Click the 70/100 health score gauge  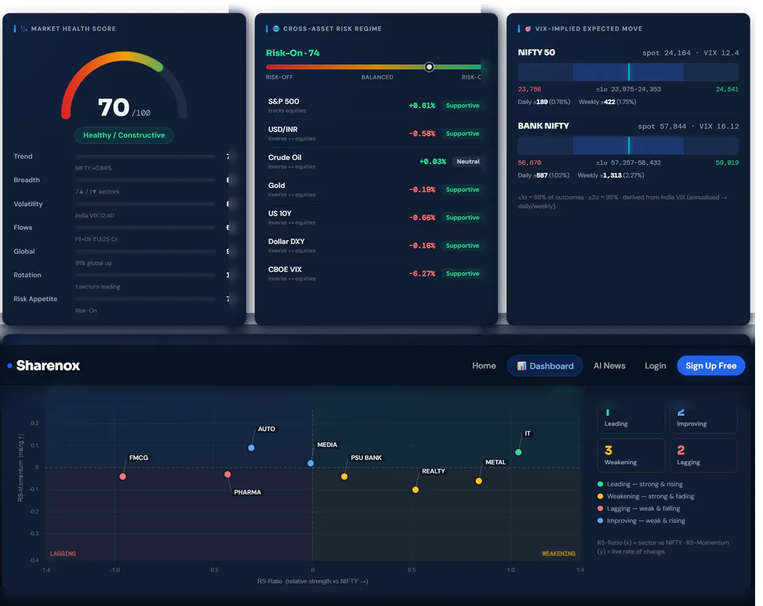click(x=124, y=86)
